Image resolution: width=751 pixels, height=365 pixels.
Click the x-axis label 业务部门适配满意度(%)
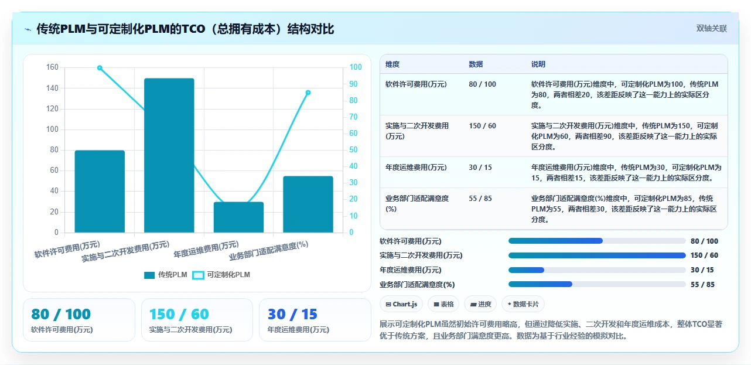pos(269,251)
